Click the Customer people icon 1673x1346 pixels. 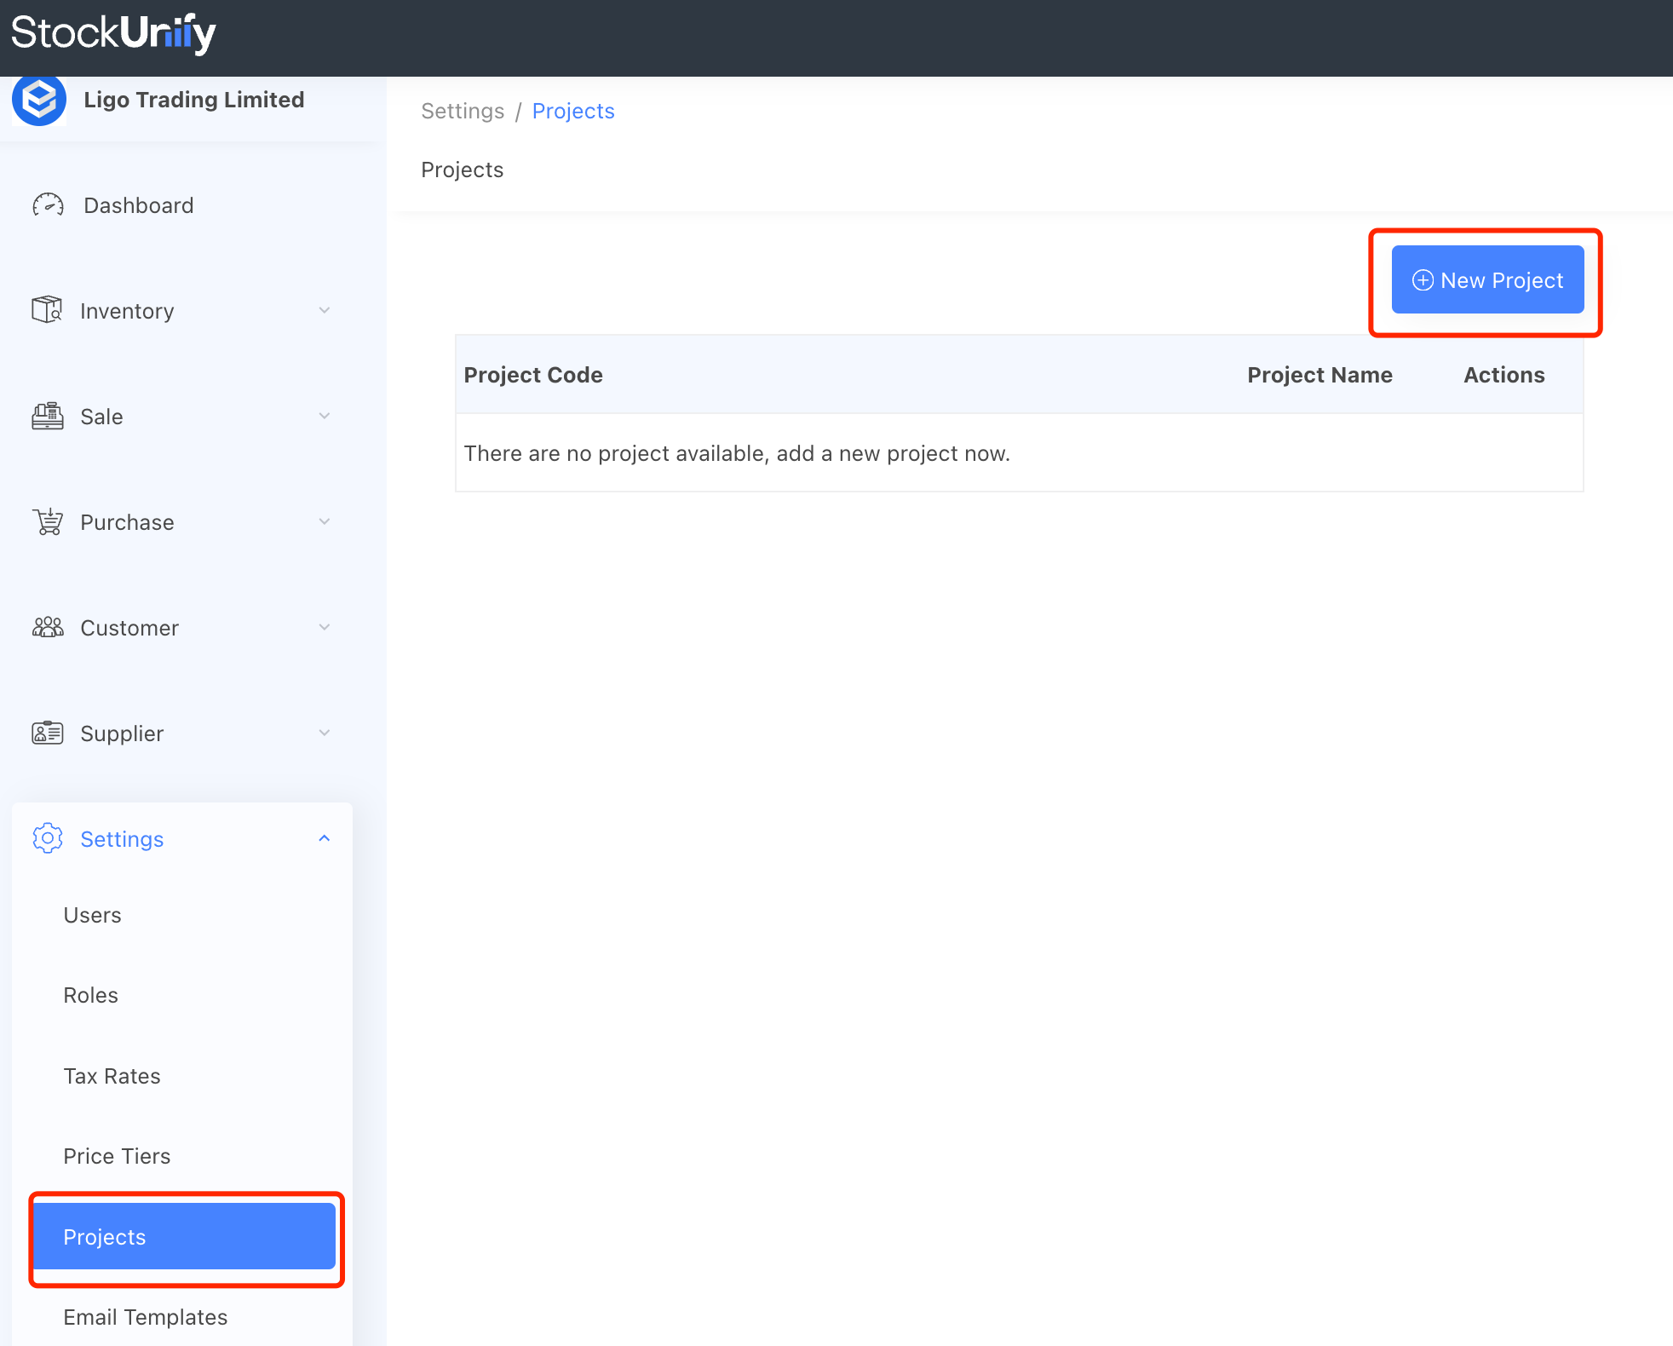48,628
